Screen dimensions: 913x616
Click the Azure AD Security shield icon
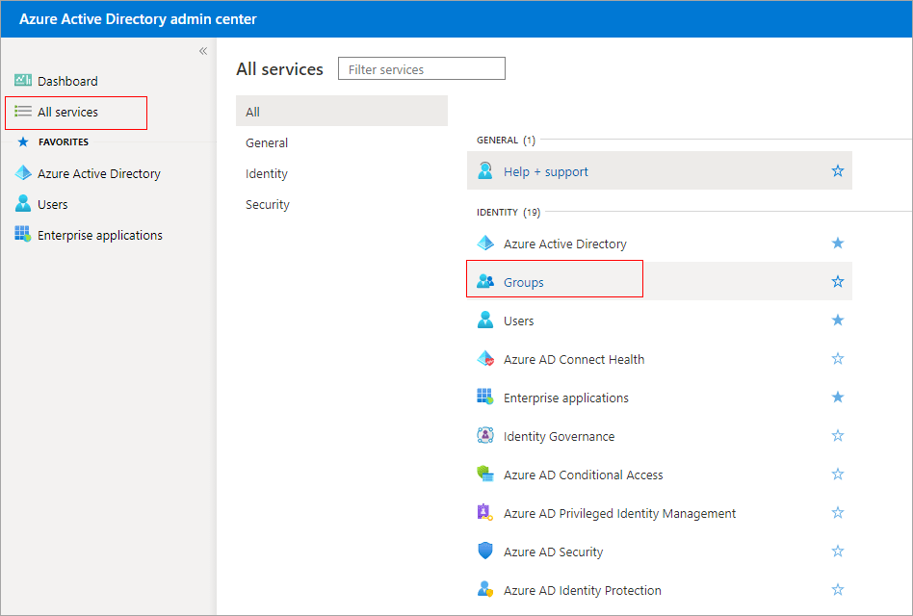click(485, 552)
